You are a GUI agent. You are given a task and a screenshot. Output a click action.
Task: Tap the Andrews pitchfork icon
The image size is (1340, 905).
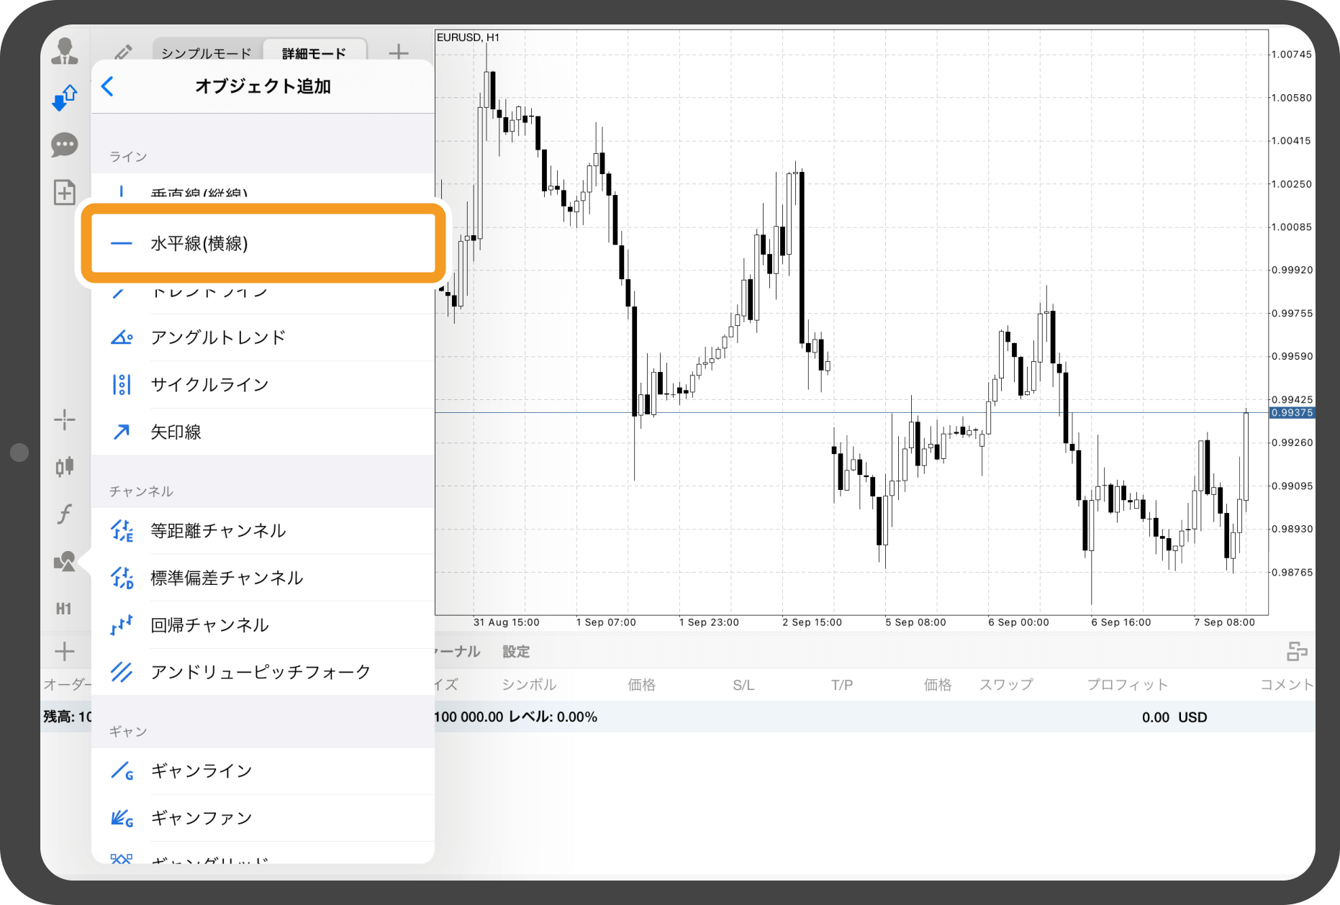(122, 672)
